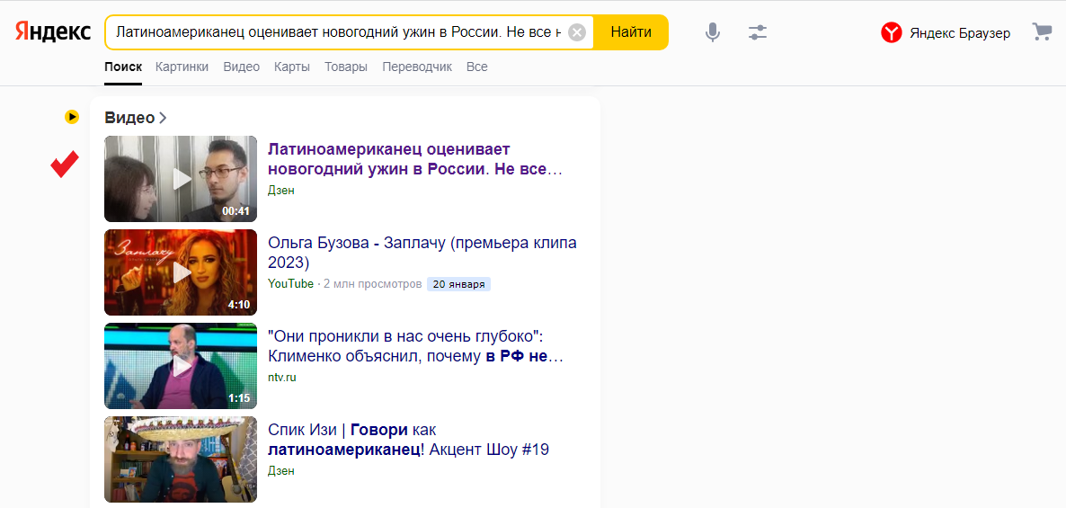The height and width of the screenshot is (508, 1066).
Task: Open Дзен source under the New Year dinner video
Action: pyautogui.click(x=281, y=191)
